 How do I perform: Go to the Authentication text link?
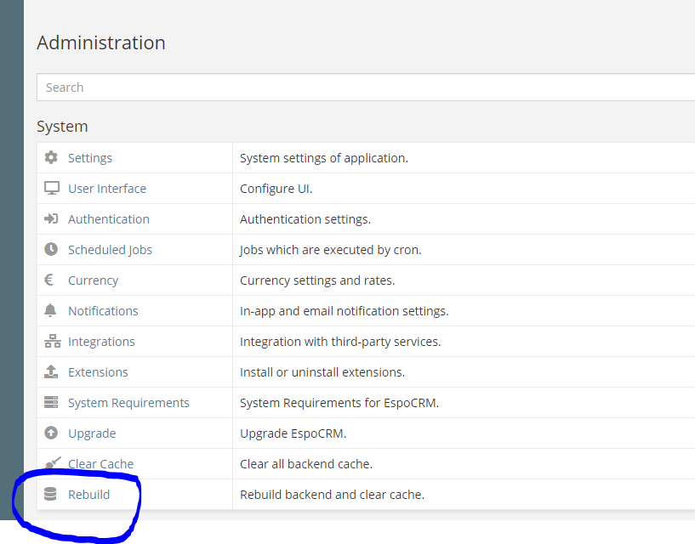click(109, 219)
